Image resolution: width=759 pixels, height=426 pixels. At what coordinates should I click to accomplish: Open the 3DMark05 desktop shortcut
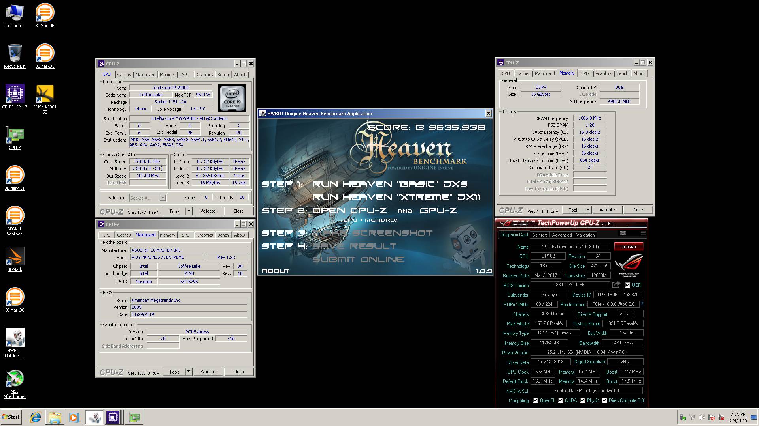[45, 16]
